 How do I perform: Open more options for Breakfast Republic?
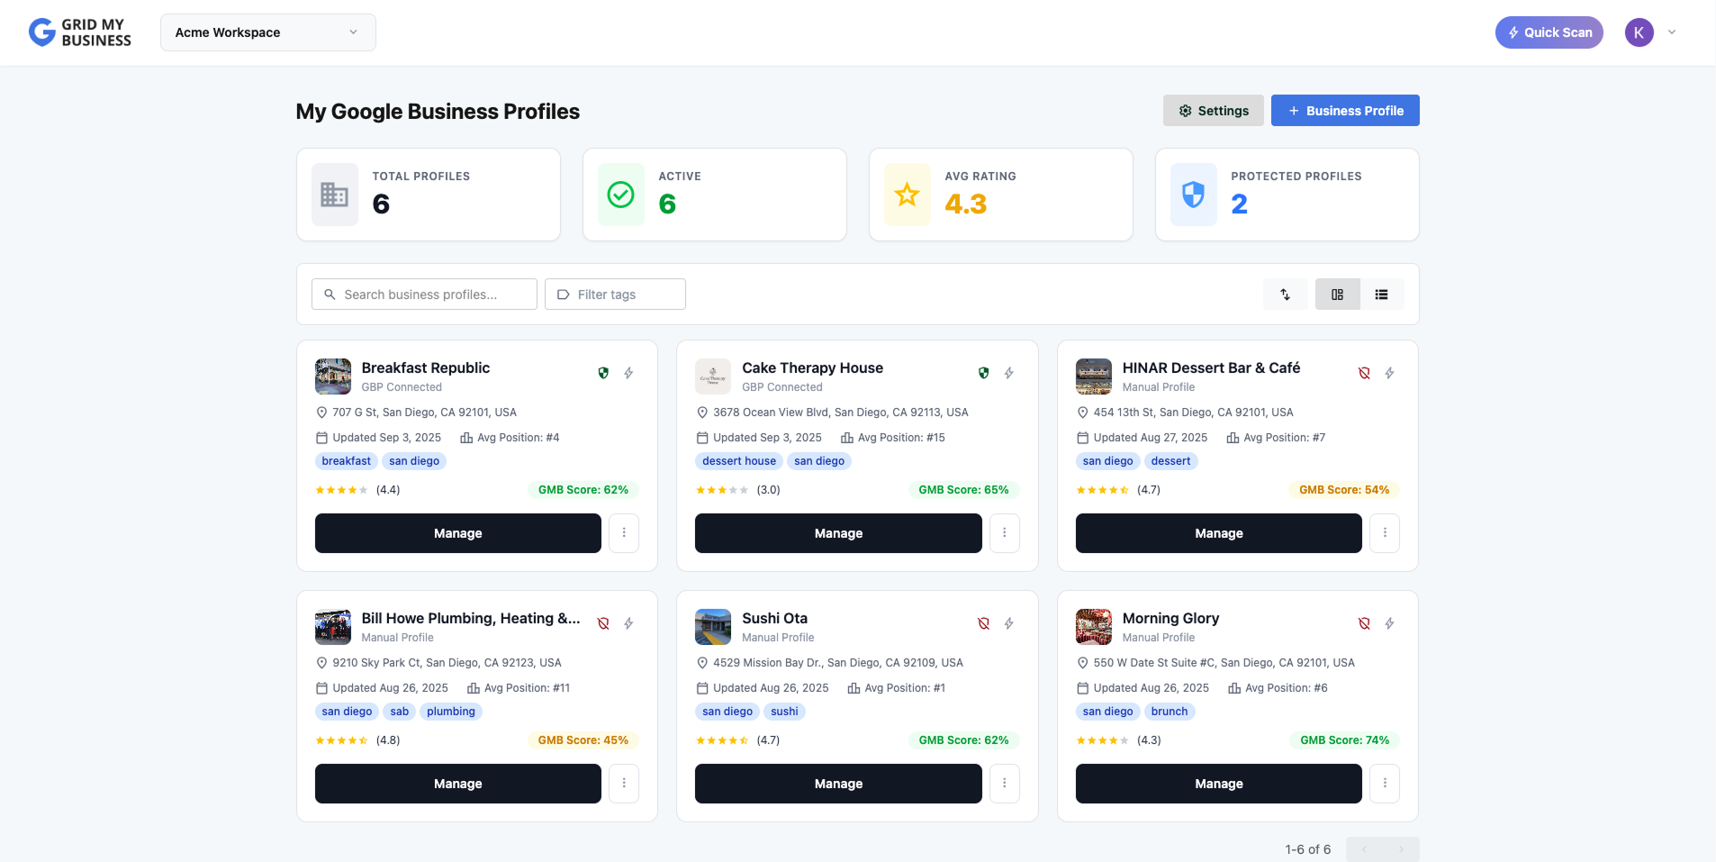[624, 533]
